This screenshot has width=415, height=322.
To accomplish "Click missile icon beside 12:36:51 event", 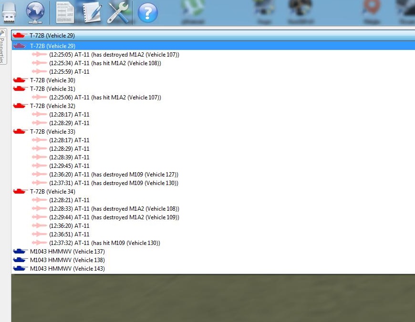I will [39, 234].
